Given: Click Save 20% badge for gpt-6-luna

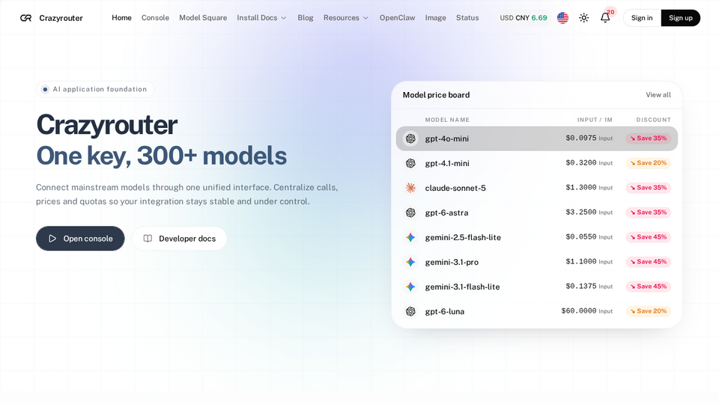Looking at the screenshot, I should [x=649, y=311].
